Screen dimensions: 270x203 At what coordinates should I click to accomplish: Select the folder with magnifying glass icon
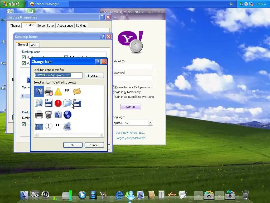39,103
